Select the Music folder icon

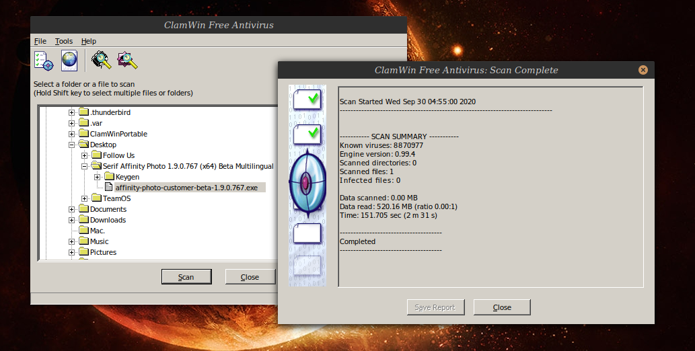coord(84,241)
